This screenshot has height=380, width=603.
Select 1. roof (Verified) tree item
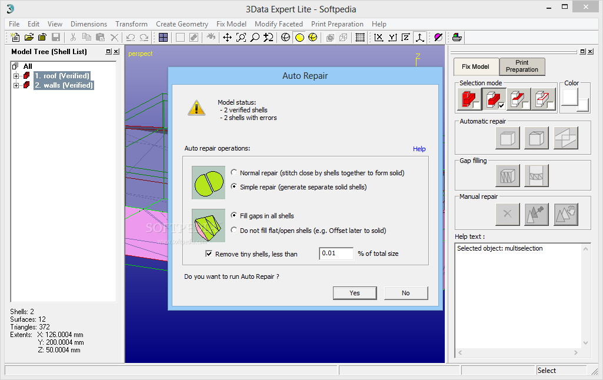(62, 76)
